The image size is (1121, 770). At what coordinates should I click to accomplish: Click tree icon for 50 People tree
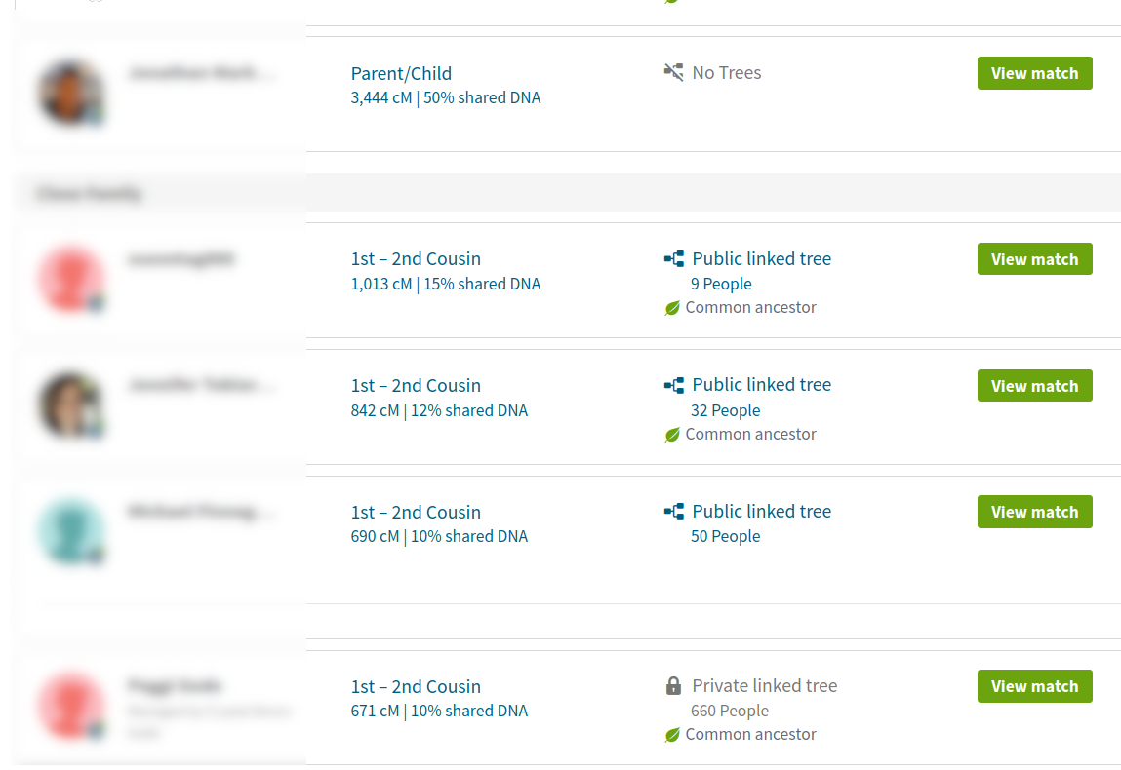tap(673, 512)
